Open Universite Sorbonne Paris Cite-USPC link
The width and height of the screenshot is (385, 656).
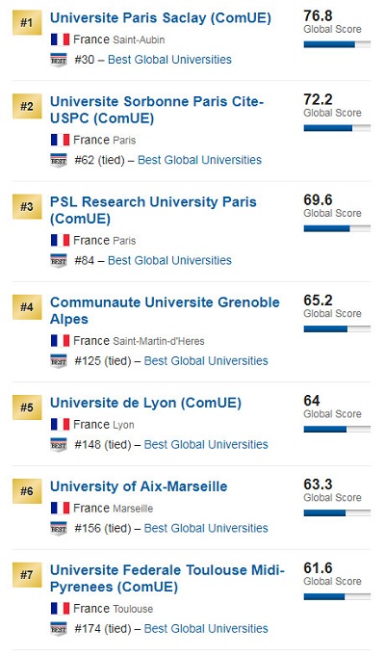coord(157,110)
